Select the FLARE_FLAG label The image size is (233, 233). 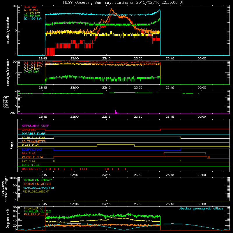[x=30, y=145]
